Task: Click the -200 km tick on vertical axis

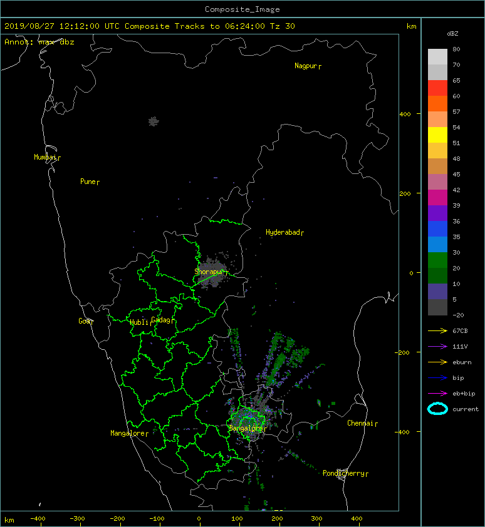Action: (403, 352)
